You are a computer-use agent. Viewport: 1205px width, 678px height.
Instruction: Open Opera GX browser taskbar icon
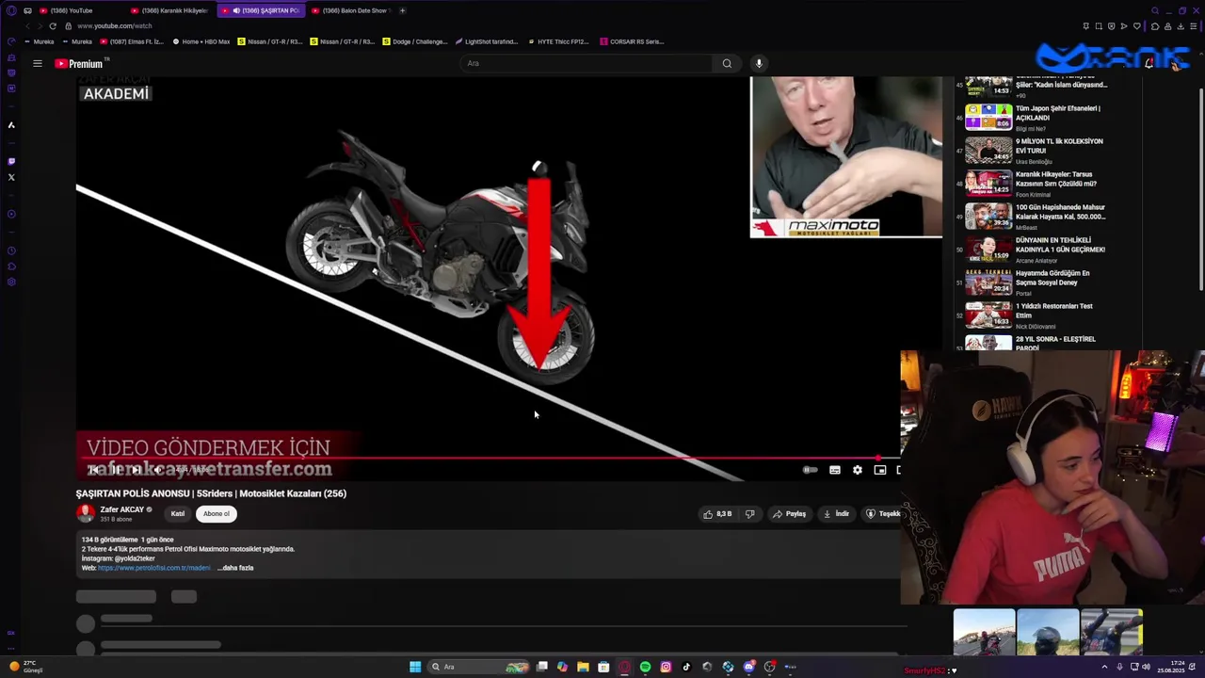tap(624, 667)
